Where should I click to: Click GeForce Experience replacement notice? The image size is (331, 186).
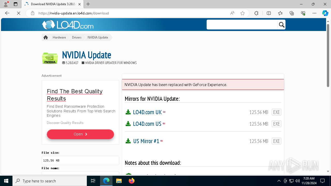[x=203, y=84]
